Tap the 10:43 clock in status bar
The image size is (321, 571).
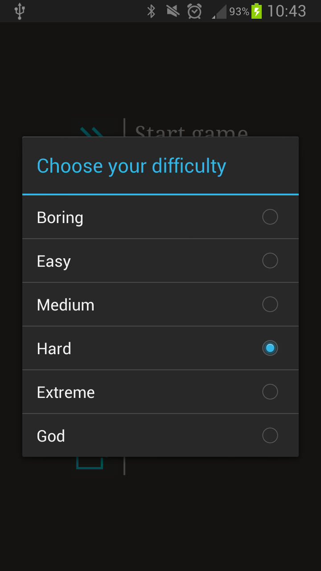287,11
